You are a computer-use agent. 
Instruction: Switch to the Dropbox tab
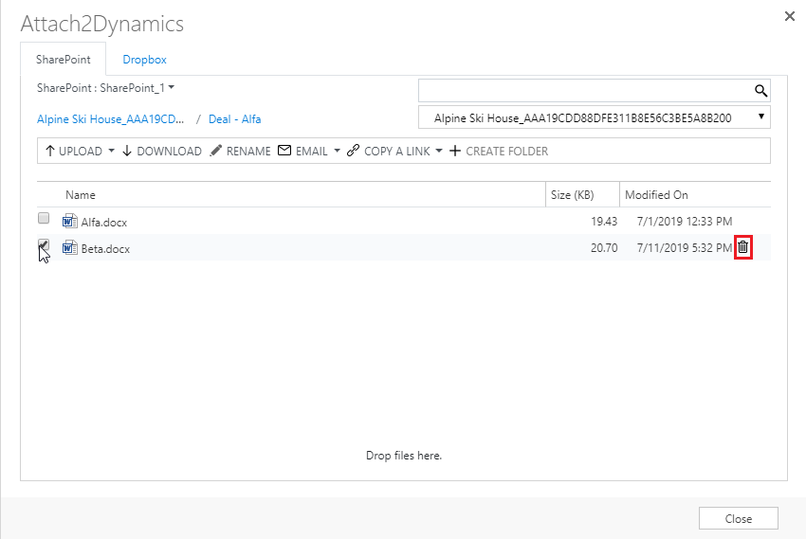144,60
